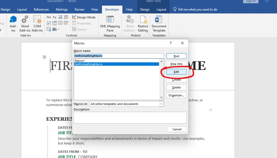Insert Picture content control
The width and height of the screenshot is (277, 158).
tap(60, 17)
